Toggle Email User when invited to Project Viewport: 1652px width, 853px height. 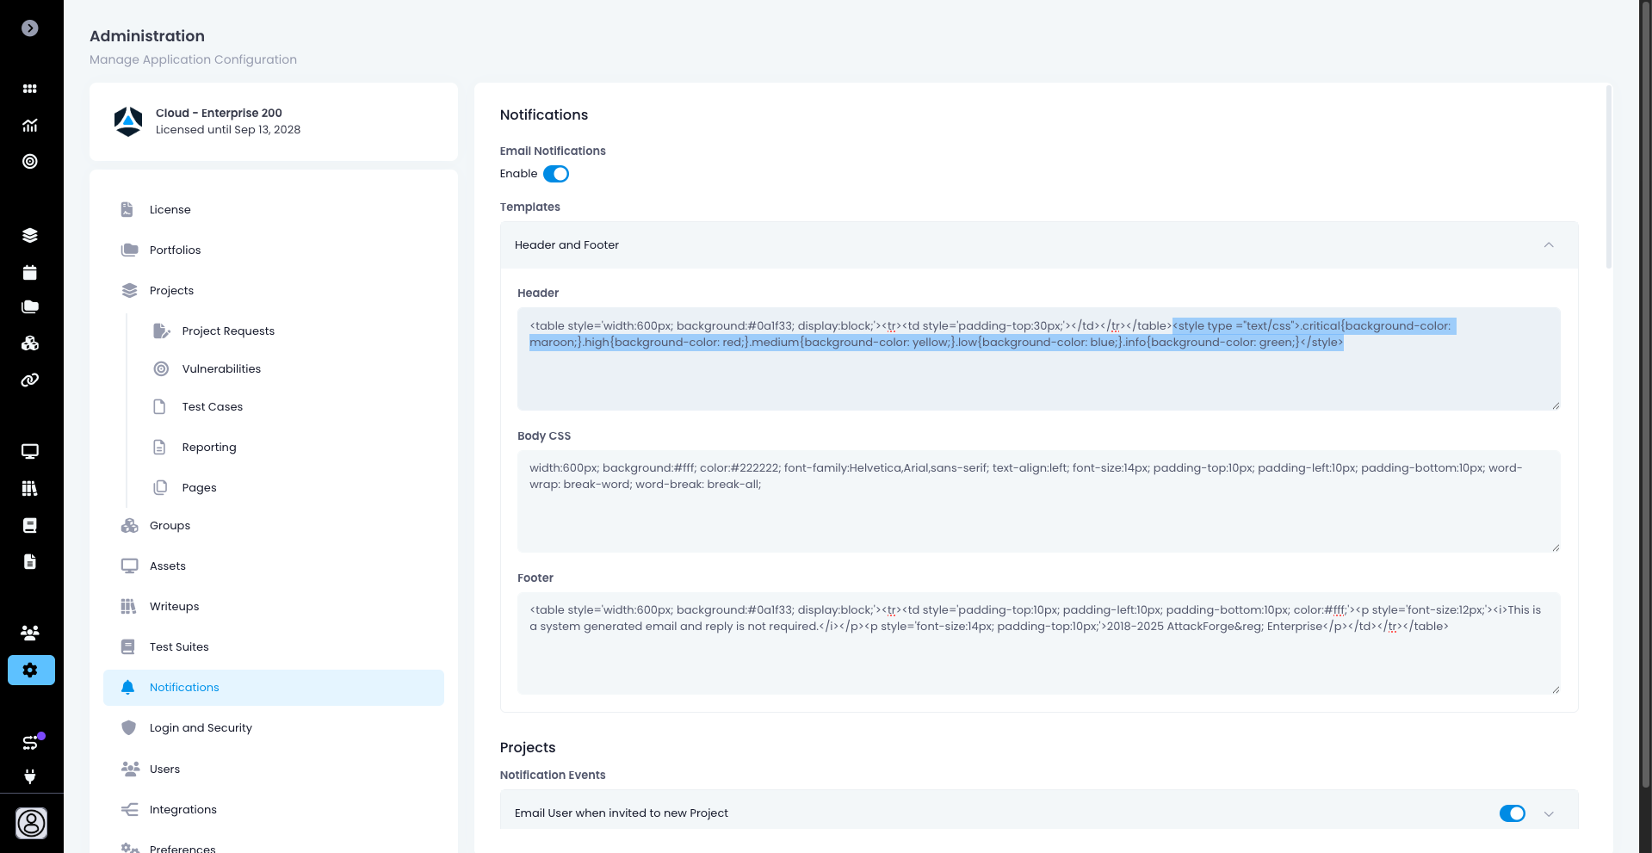1512,813
